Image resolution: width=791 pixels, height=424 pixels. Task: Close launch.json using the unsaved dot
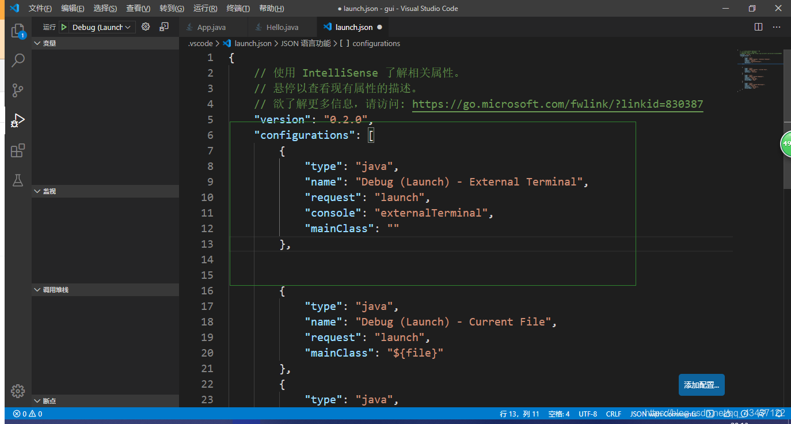pyautogui.click(x=379, y=27)
